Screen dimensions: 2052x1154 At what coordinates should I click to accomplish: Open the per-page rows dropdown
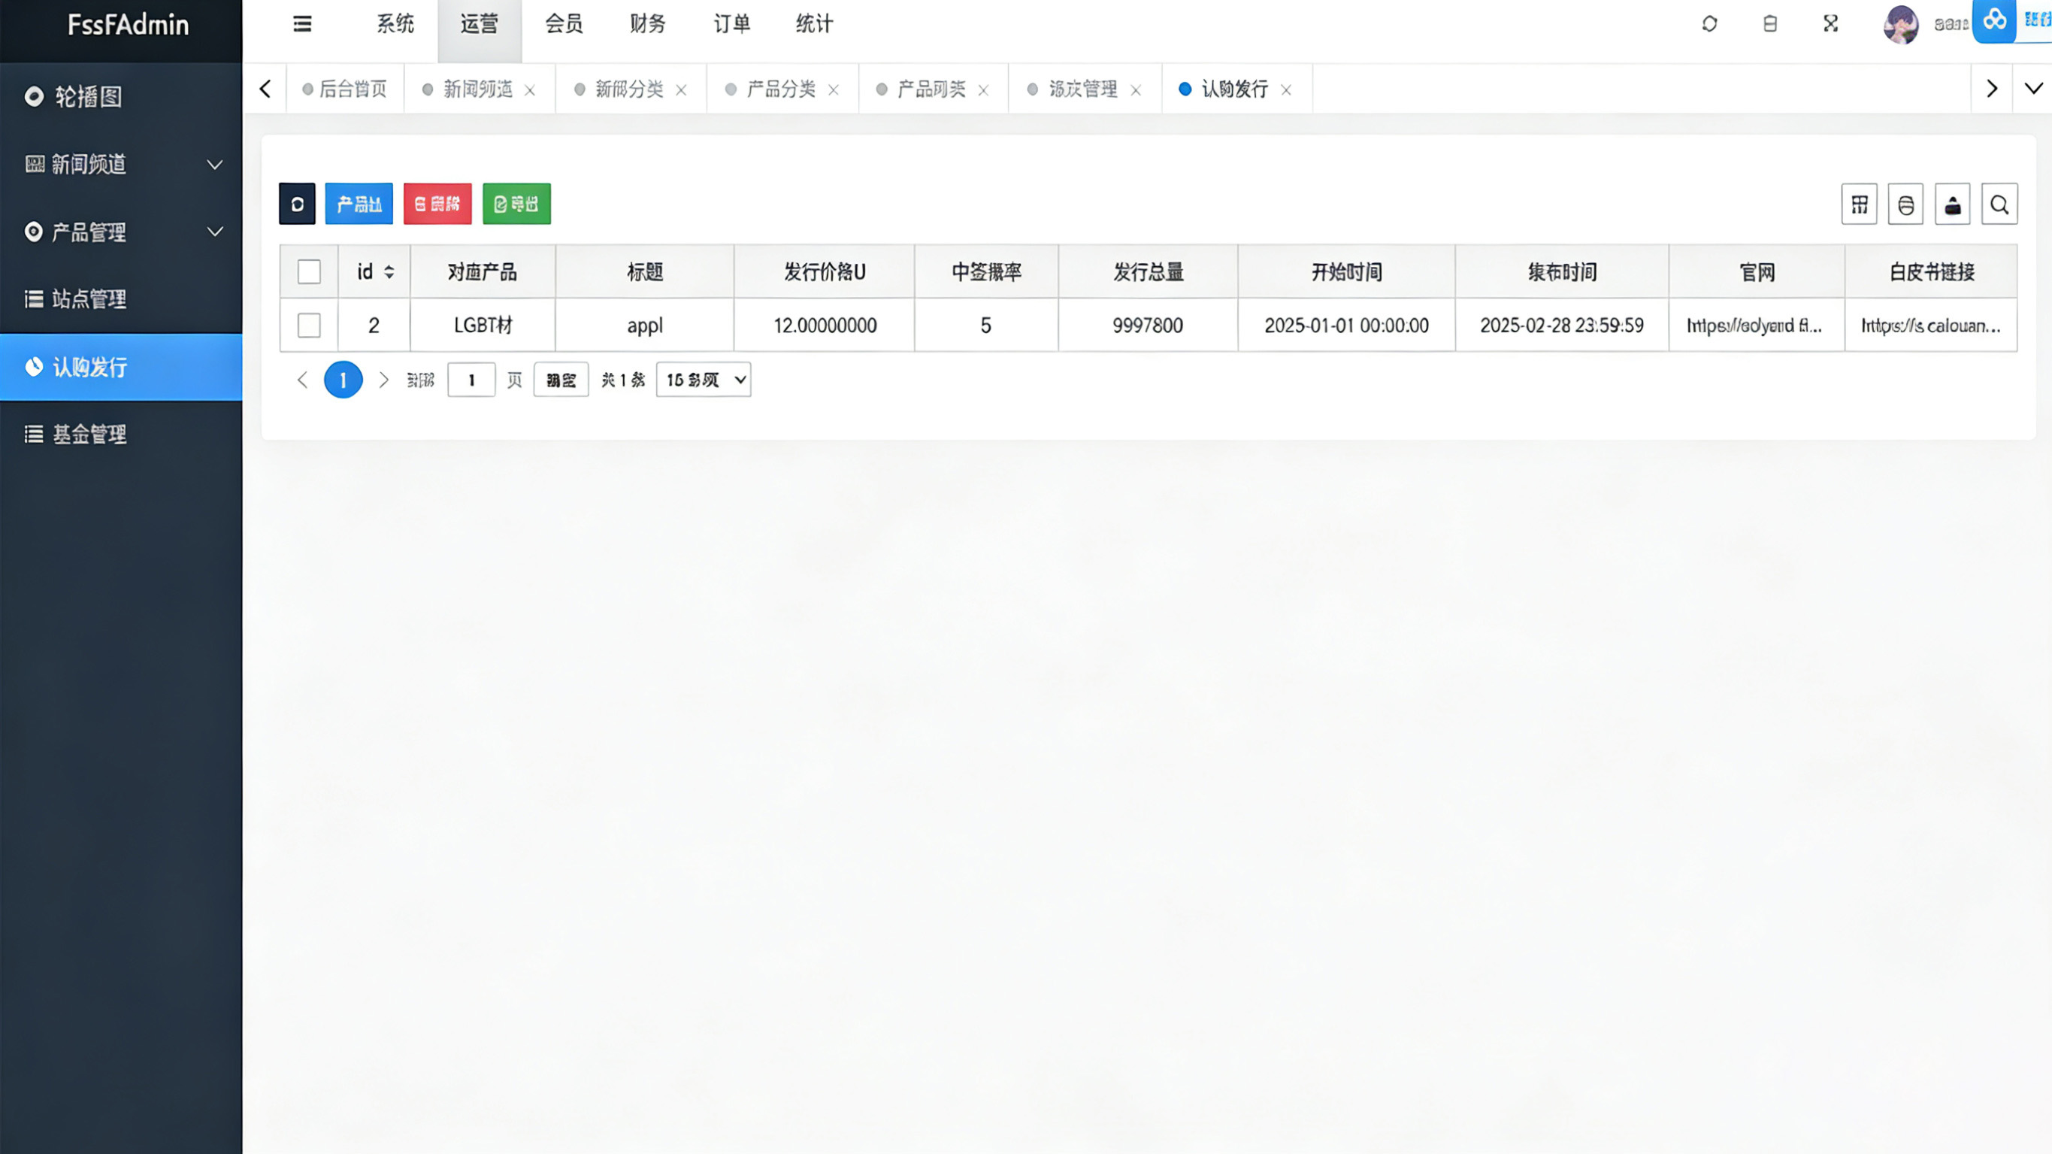click(x=704, y=380)
